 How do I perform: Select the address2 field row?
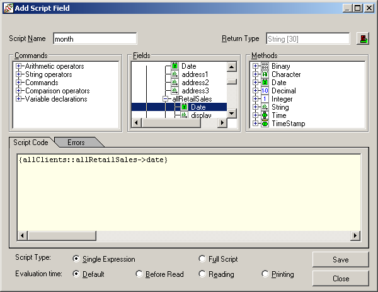point(195,83)
